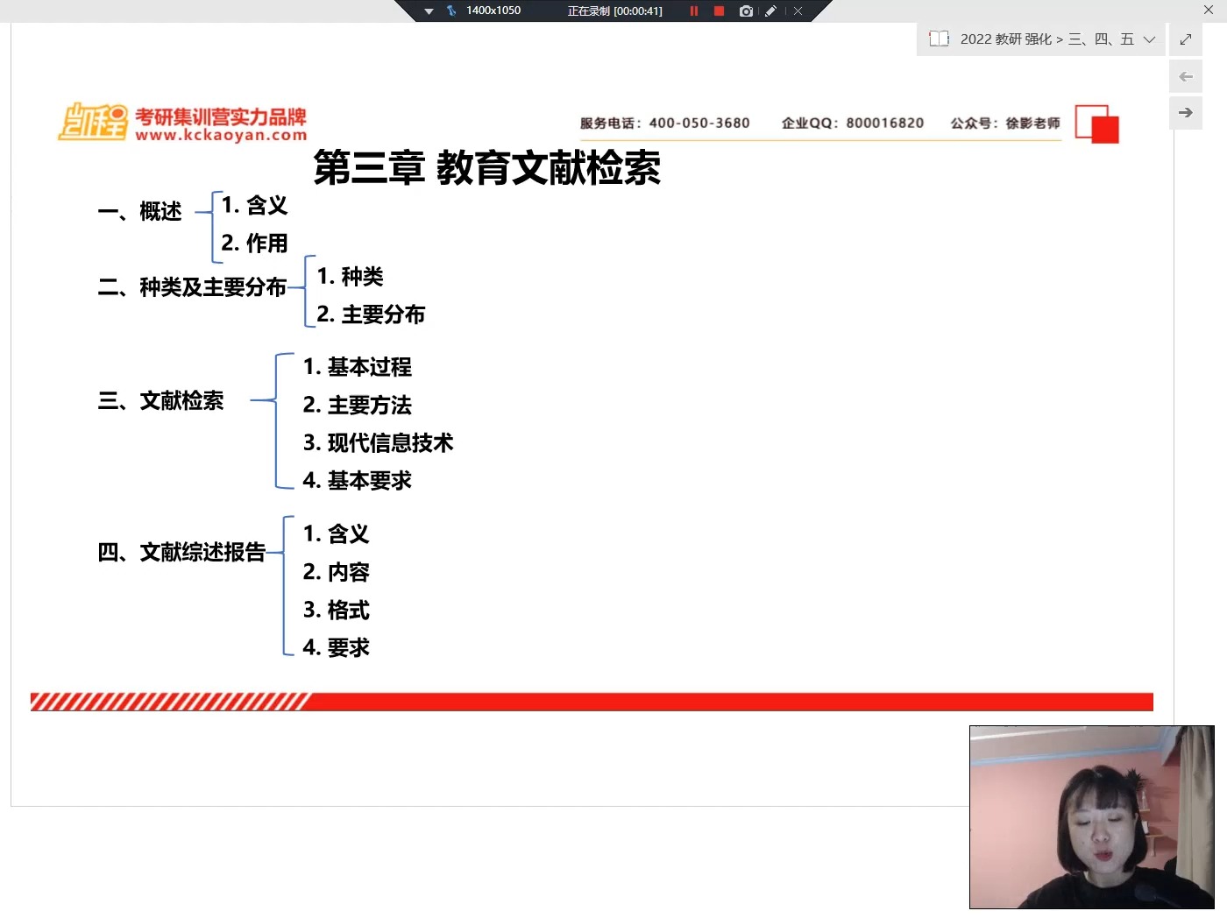
Task: Go to previous slide with left arrow
Action: pyautogui.click(x=1186, y=77)
